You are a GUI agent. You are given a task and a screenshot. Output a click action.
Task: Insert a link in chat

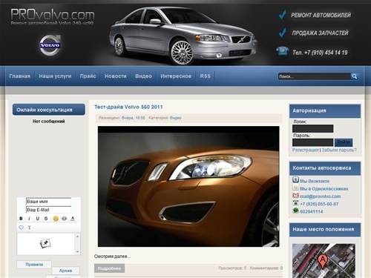coord(65,219)
